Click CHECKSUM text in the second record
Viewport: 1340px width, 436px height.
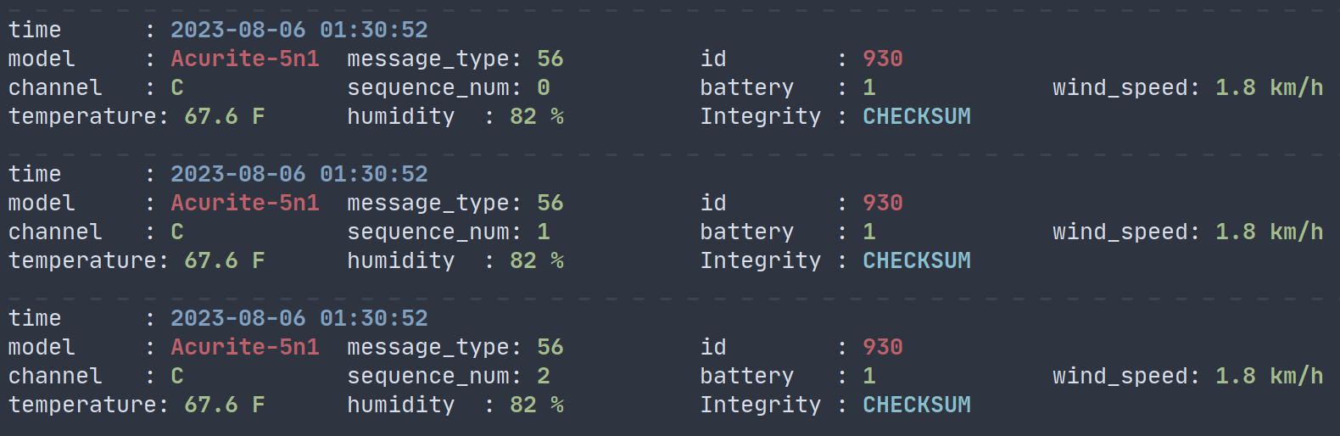tap(917, 260)
